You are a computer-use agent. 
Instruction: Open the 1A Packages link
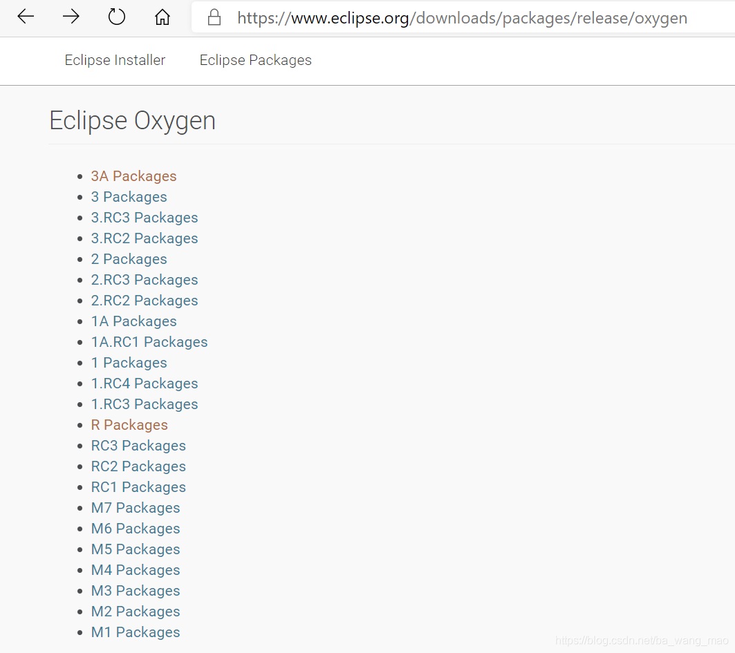133,321
